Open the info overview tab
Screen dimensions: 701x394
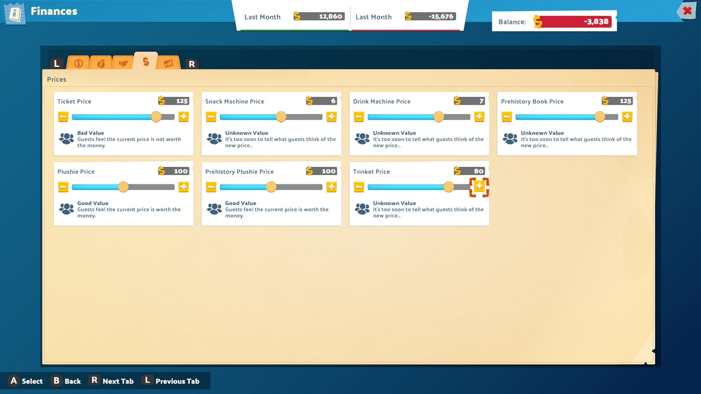pos(78,63)
